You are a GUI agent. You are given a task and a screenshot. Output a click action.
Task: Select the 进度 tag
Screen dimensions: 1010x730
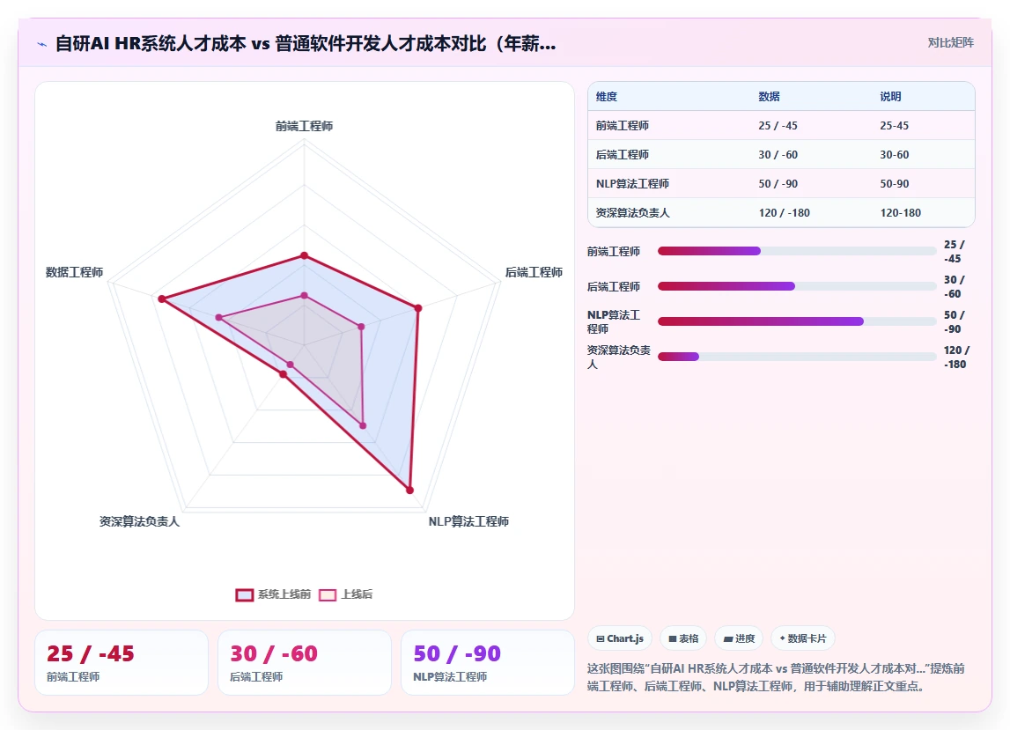(x=739, y=638)
